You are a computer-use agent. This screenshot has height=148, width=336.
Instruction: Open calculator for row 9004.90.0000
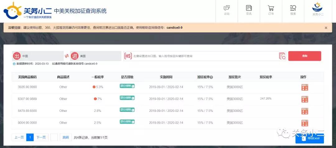coord(305,123)
